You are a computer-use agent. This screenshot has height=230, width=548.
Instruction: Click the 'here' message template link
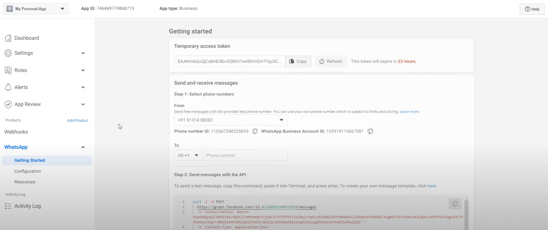pyautogui.click(x=432, y=186)
